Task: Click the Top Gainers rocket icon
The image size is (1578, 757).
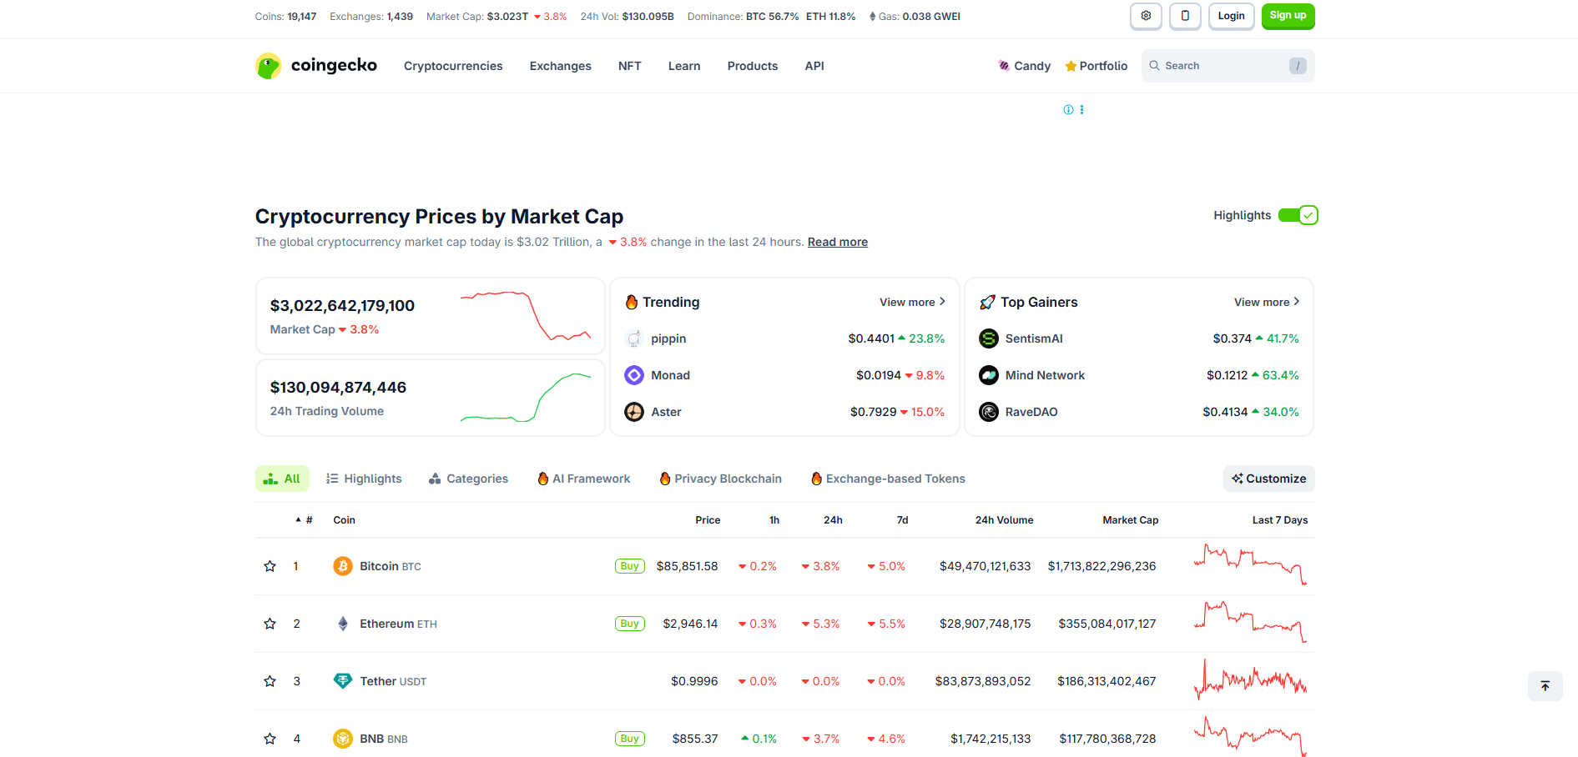Action: pyautogui.click(x=987, y=302)
